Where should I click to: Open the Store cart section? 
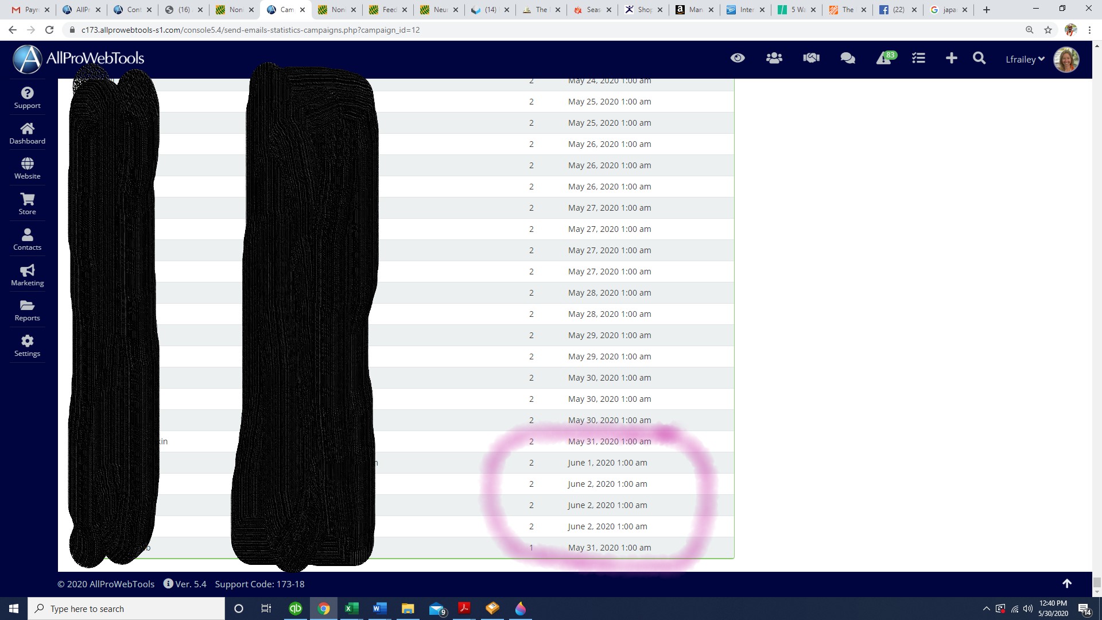[27, 204]
